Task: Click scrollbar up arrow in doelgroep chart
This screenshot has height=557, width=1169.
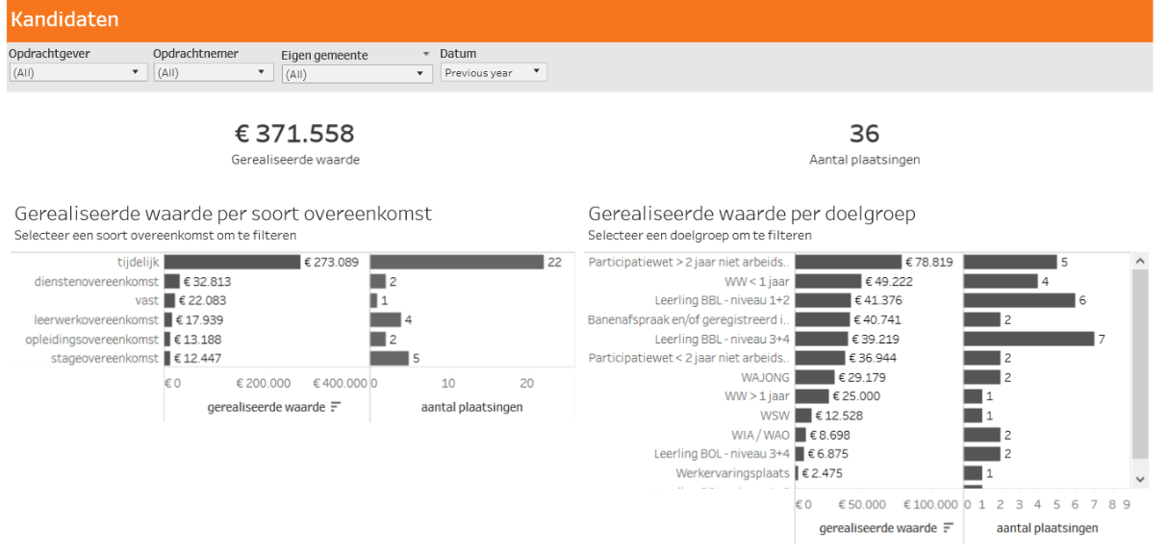Action: pos(1141,261)
